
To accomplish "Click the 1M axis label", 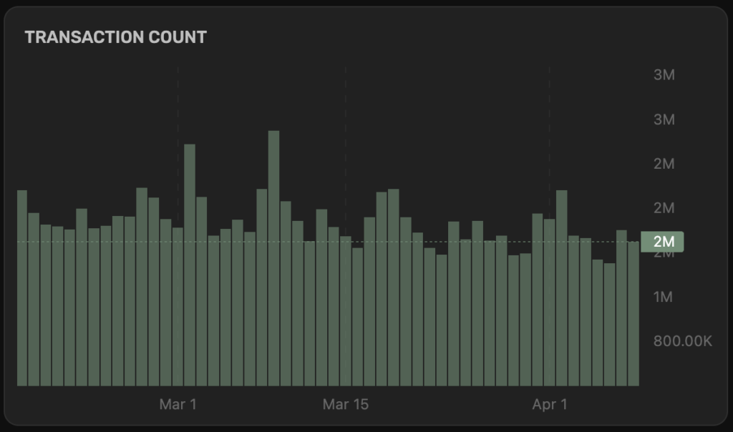I will click(x=664, y=298).
